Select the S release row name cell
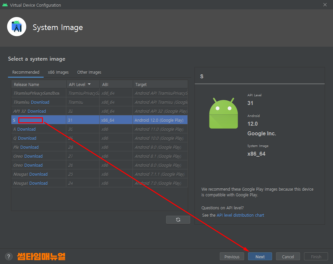 pos(39,120)
